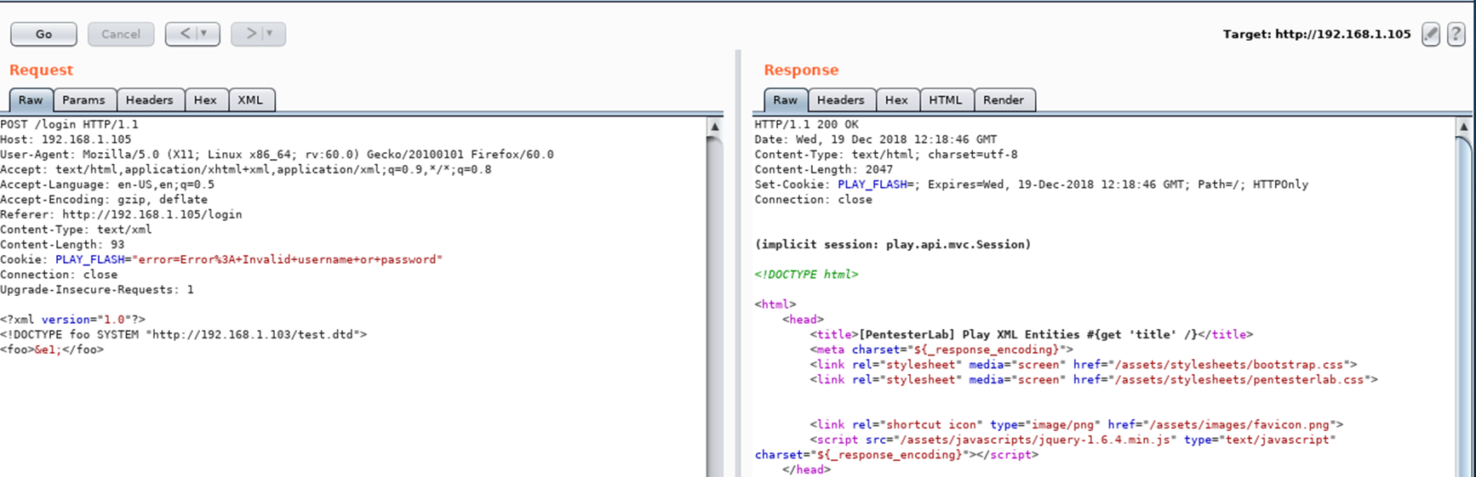Click the DOCTYPE foo SYSTEM line
The image size is (1476, 477).
click(x=183, y=335)
